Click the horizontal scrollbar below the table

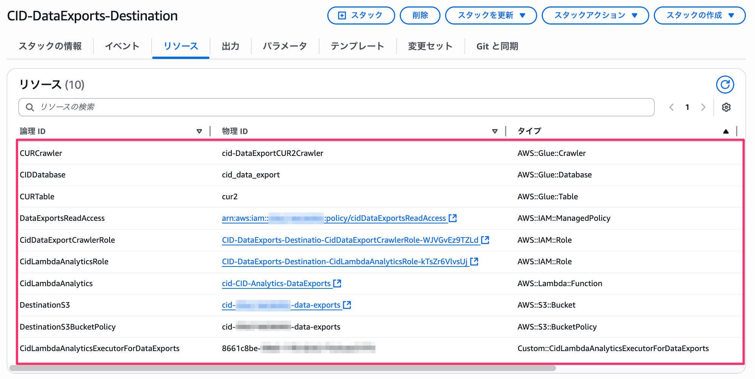point(283,368)
